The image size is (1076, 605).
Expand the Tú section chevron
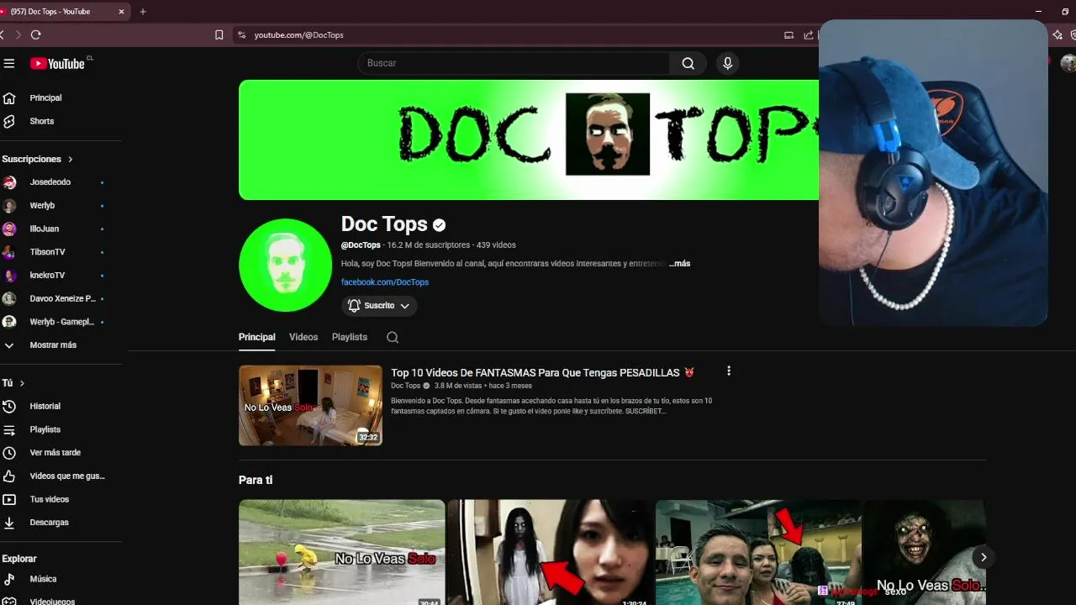[x=22, y=383]
